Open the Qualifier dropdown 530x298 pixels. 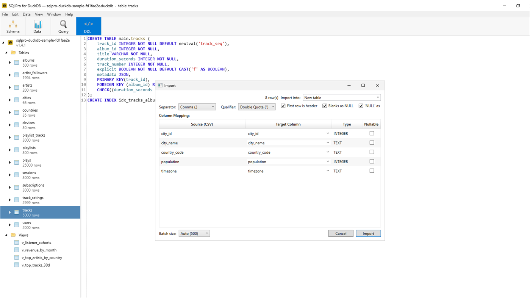tap(257, 107)
